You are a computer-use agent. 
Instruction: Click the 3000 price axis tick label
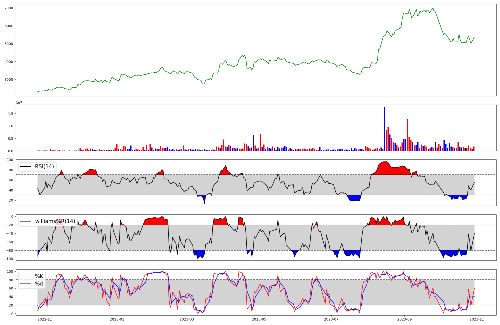click(x=9, y=79)
